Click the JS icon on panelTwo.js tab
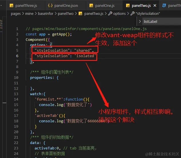Screen dimensions: 181x158 pyautogui.click(x=128, y=5)
